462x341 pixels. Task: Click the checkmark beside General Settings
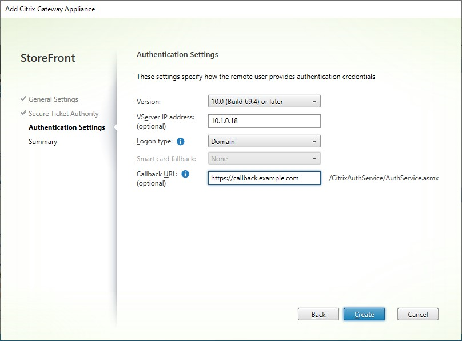pyautogui.click(x=22, y=99)
